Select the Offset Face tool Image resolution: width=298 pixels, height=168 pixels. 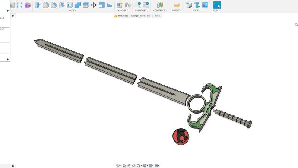point(86,5)
